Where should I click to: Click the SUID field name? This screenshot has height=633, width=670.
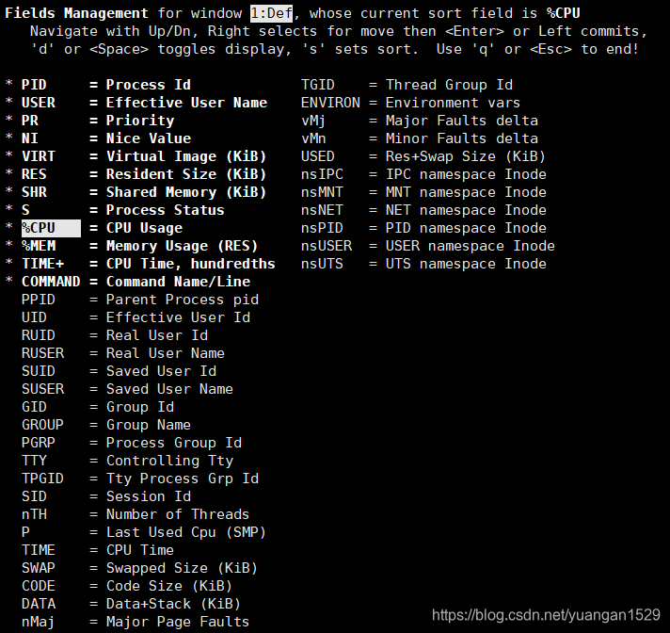[39, 371]
